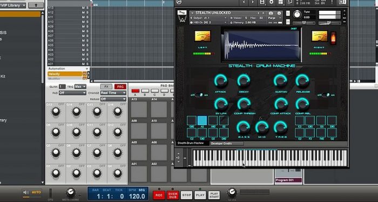Select pad bank C
The width and height of the screenshot is (378, 202).
(x=154, y=91)
